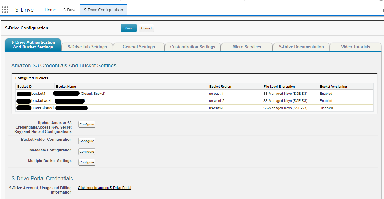Click the Save button
The image size is (384, 199).
(129, 28)
